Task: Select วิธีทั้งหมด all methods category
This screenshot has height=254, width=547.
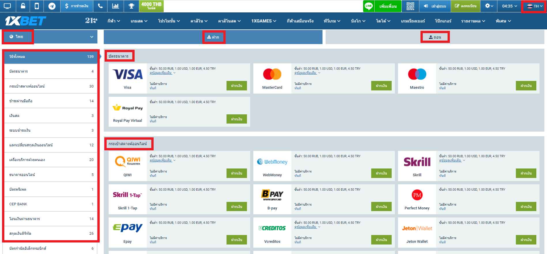Action: coord(51,57)
